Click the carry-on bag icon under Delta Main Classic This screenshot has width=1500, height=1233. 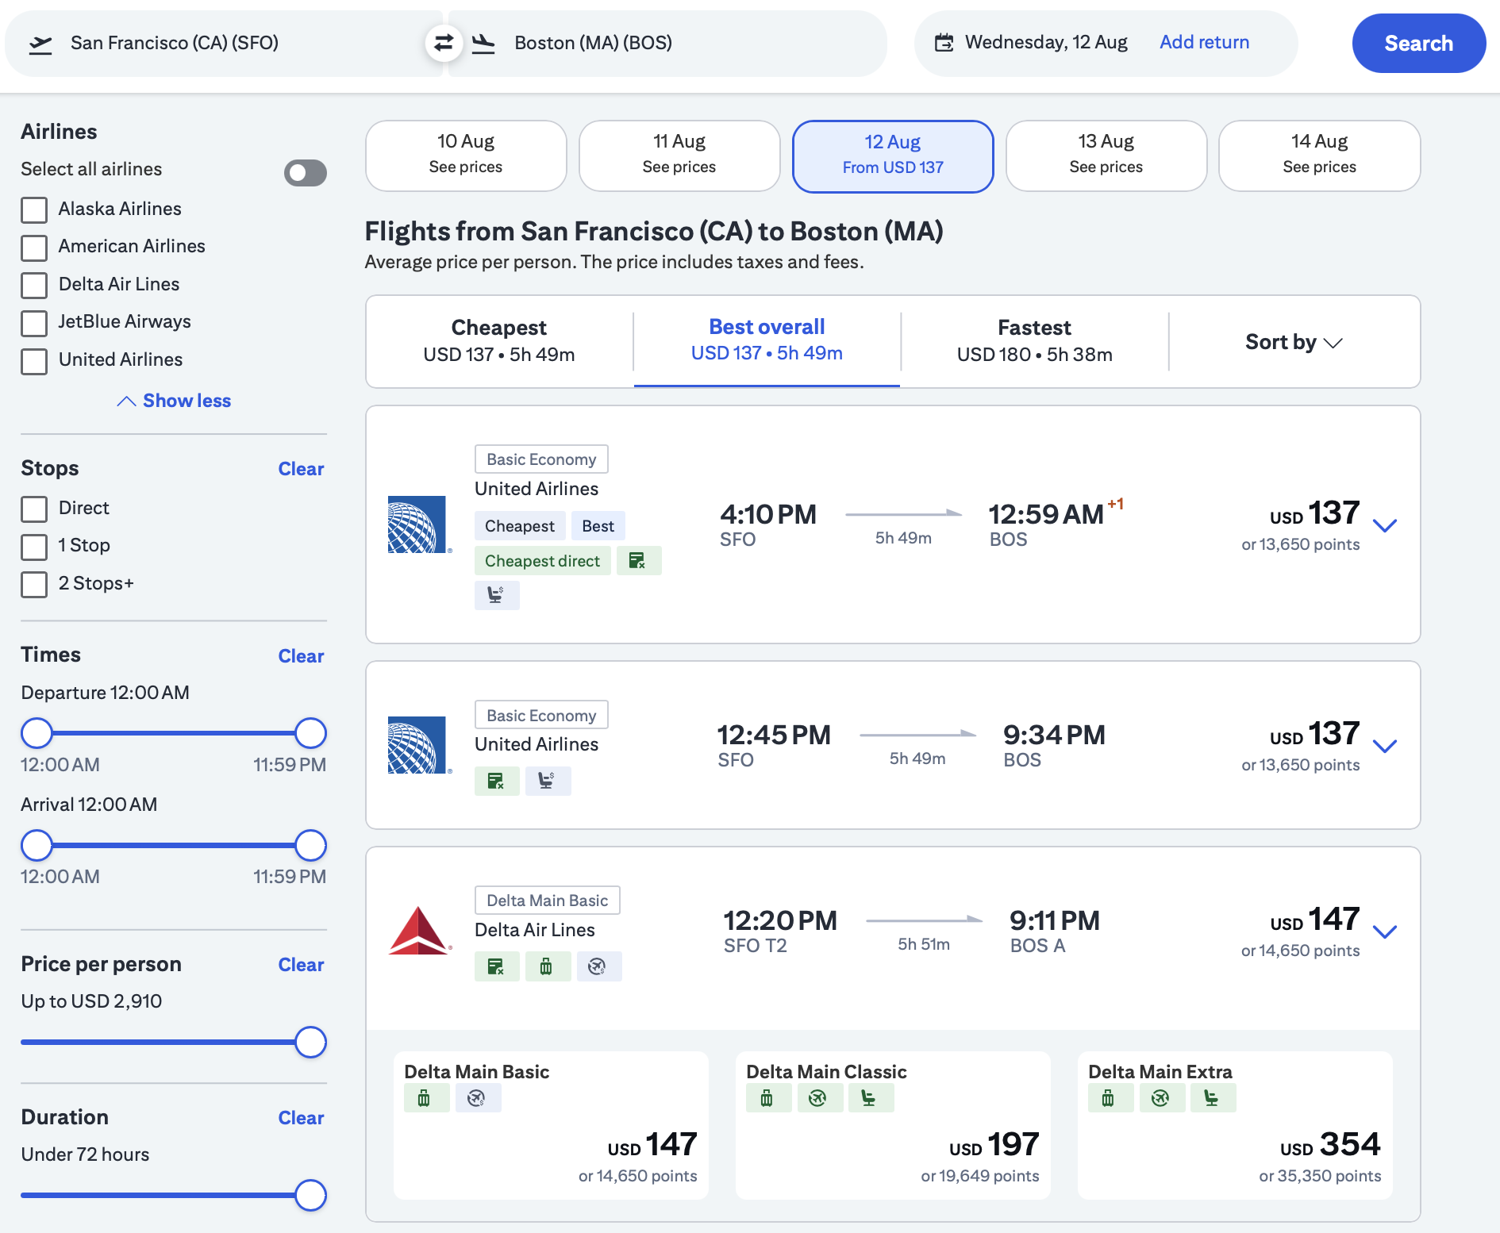click(x=767, y=1097)
